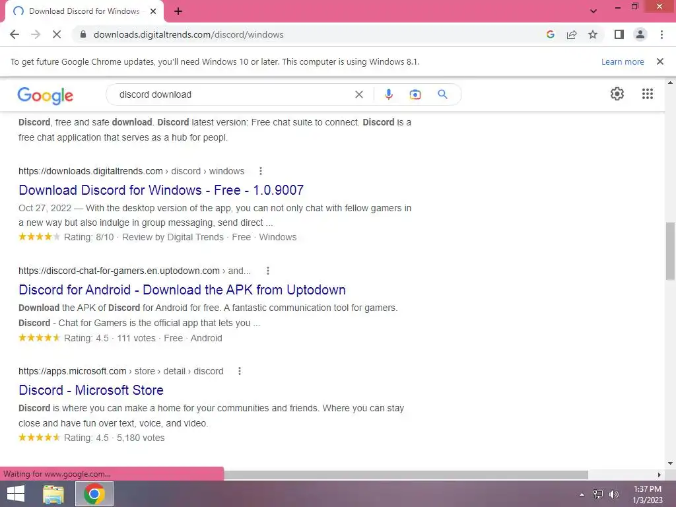Click the Learn more link

(623, 61)
